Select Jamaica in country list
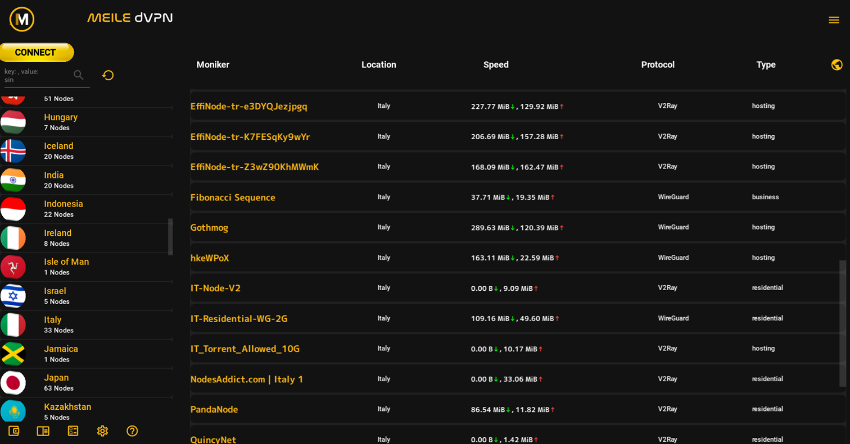This screenshot has width=850, height=444. click(87, 354)
